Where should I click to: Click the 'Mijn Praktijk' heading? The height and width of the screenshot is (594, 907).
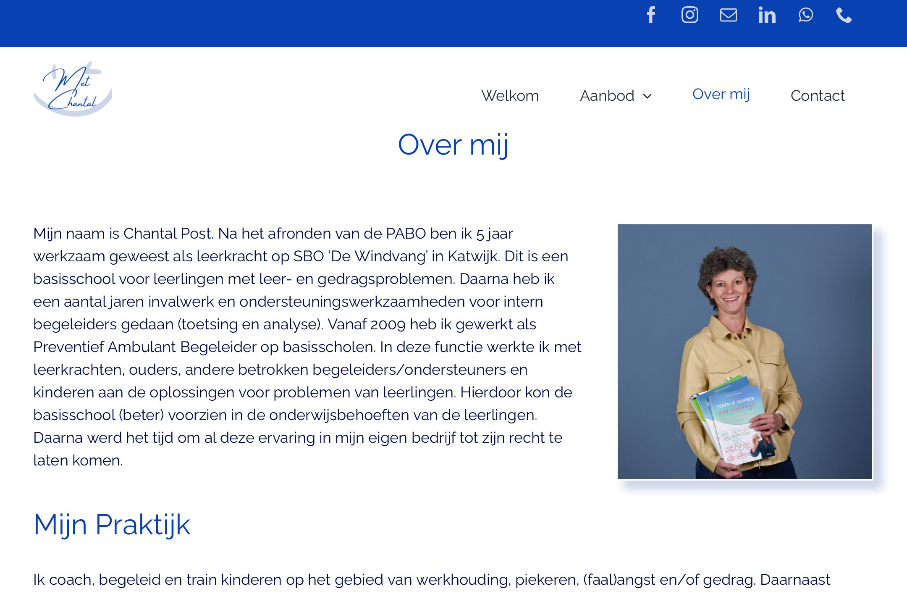pyautogui.click(x=112, y=525)
